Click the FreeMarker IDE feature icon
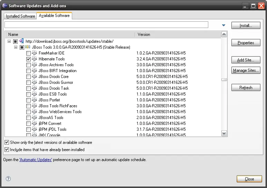The height and width of the screenshot is (188, 267). click(35, 53)
